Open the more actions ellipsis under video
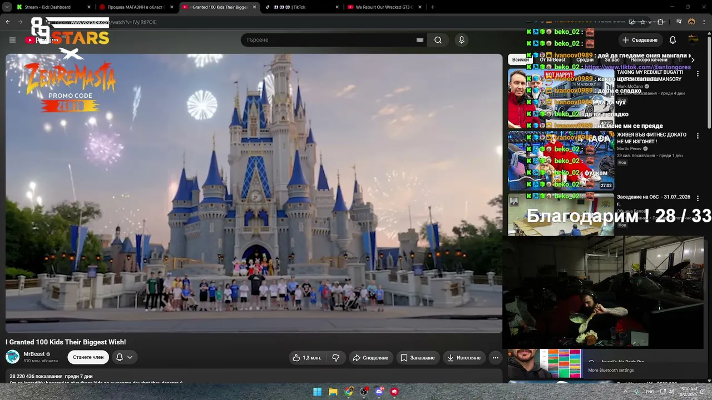 (x=495, y=358)
